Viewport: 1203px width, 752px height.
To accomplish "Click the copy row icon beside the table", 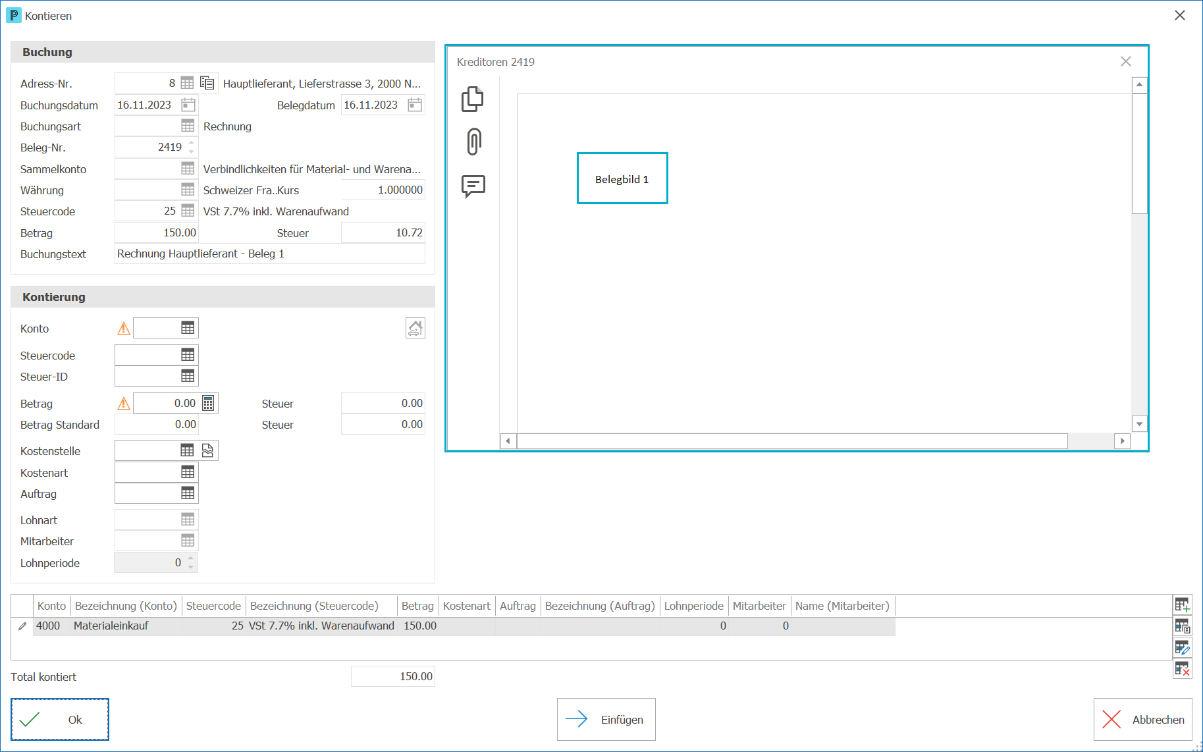I will point(1183,626).
